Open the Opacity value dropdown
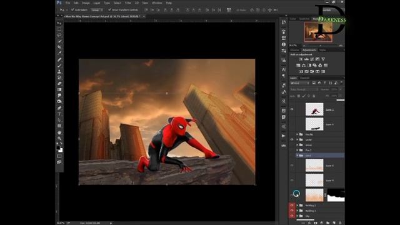400x225 pixels. click(x=340, y=89)
